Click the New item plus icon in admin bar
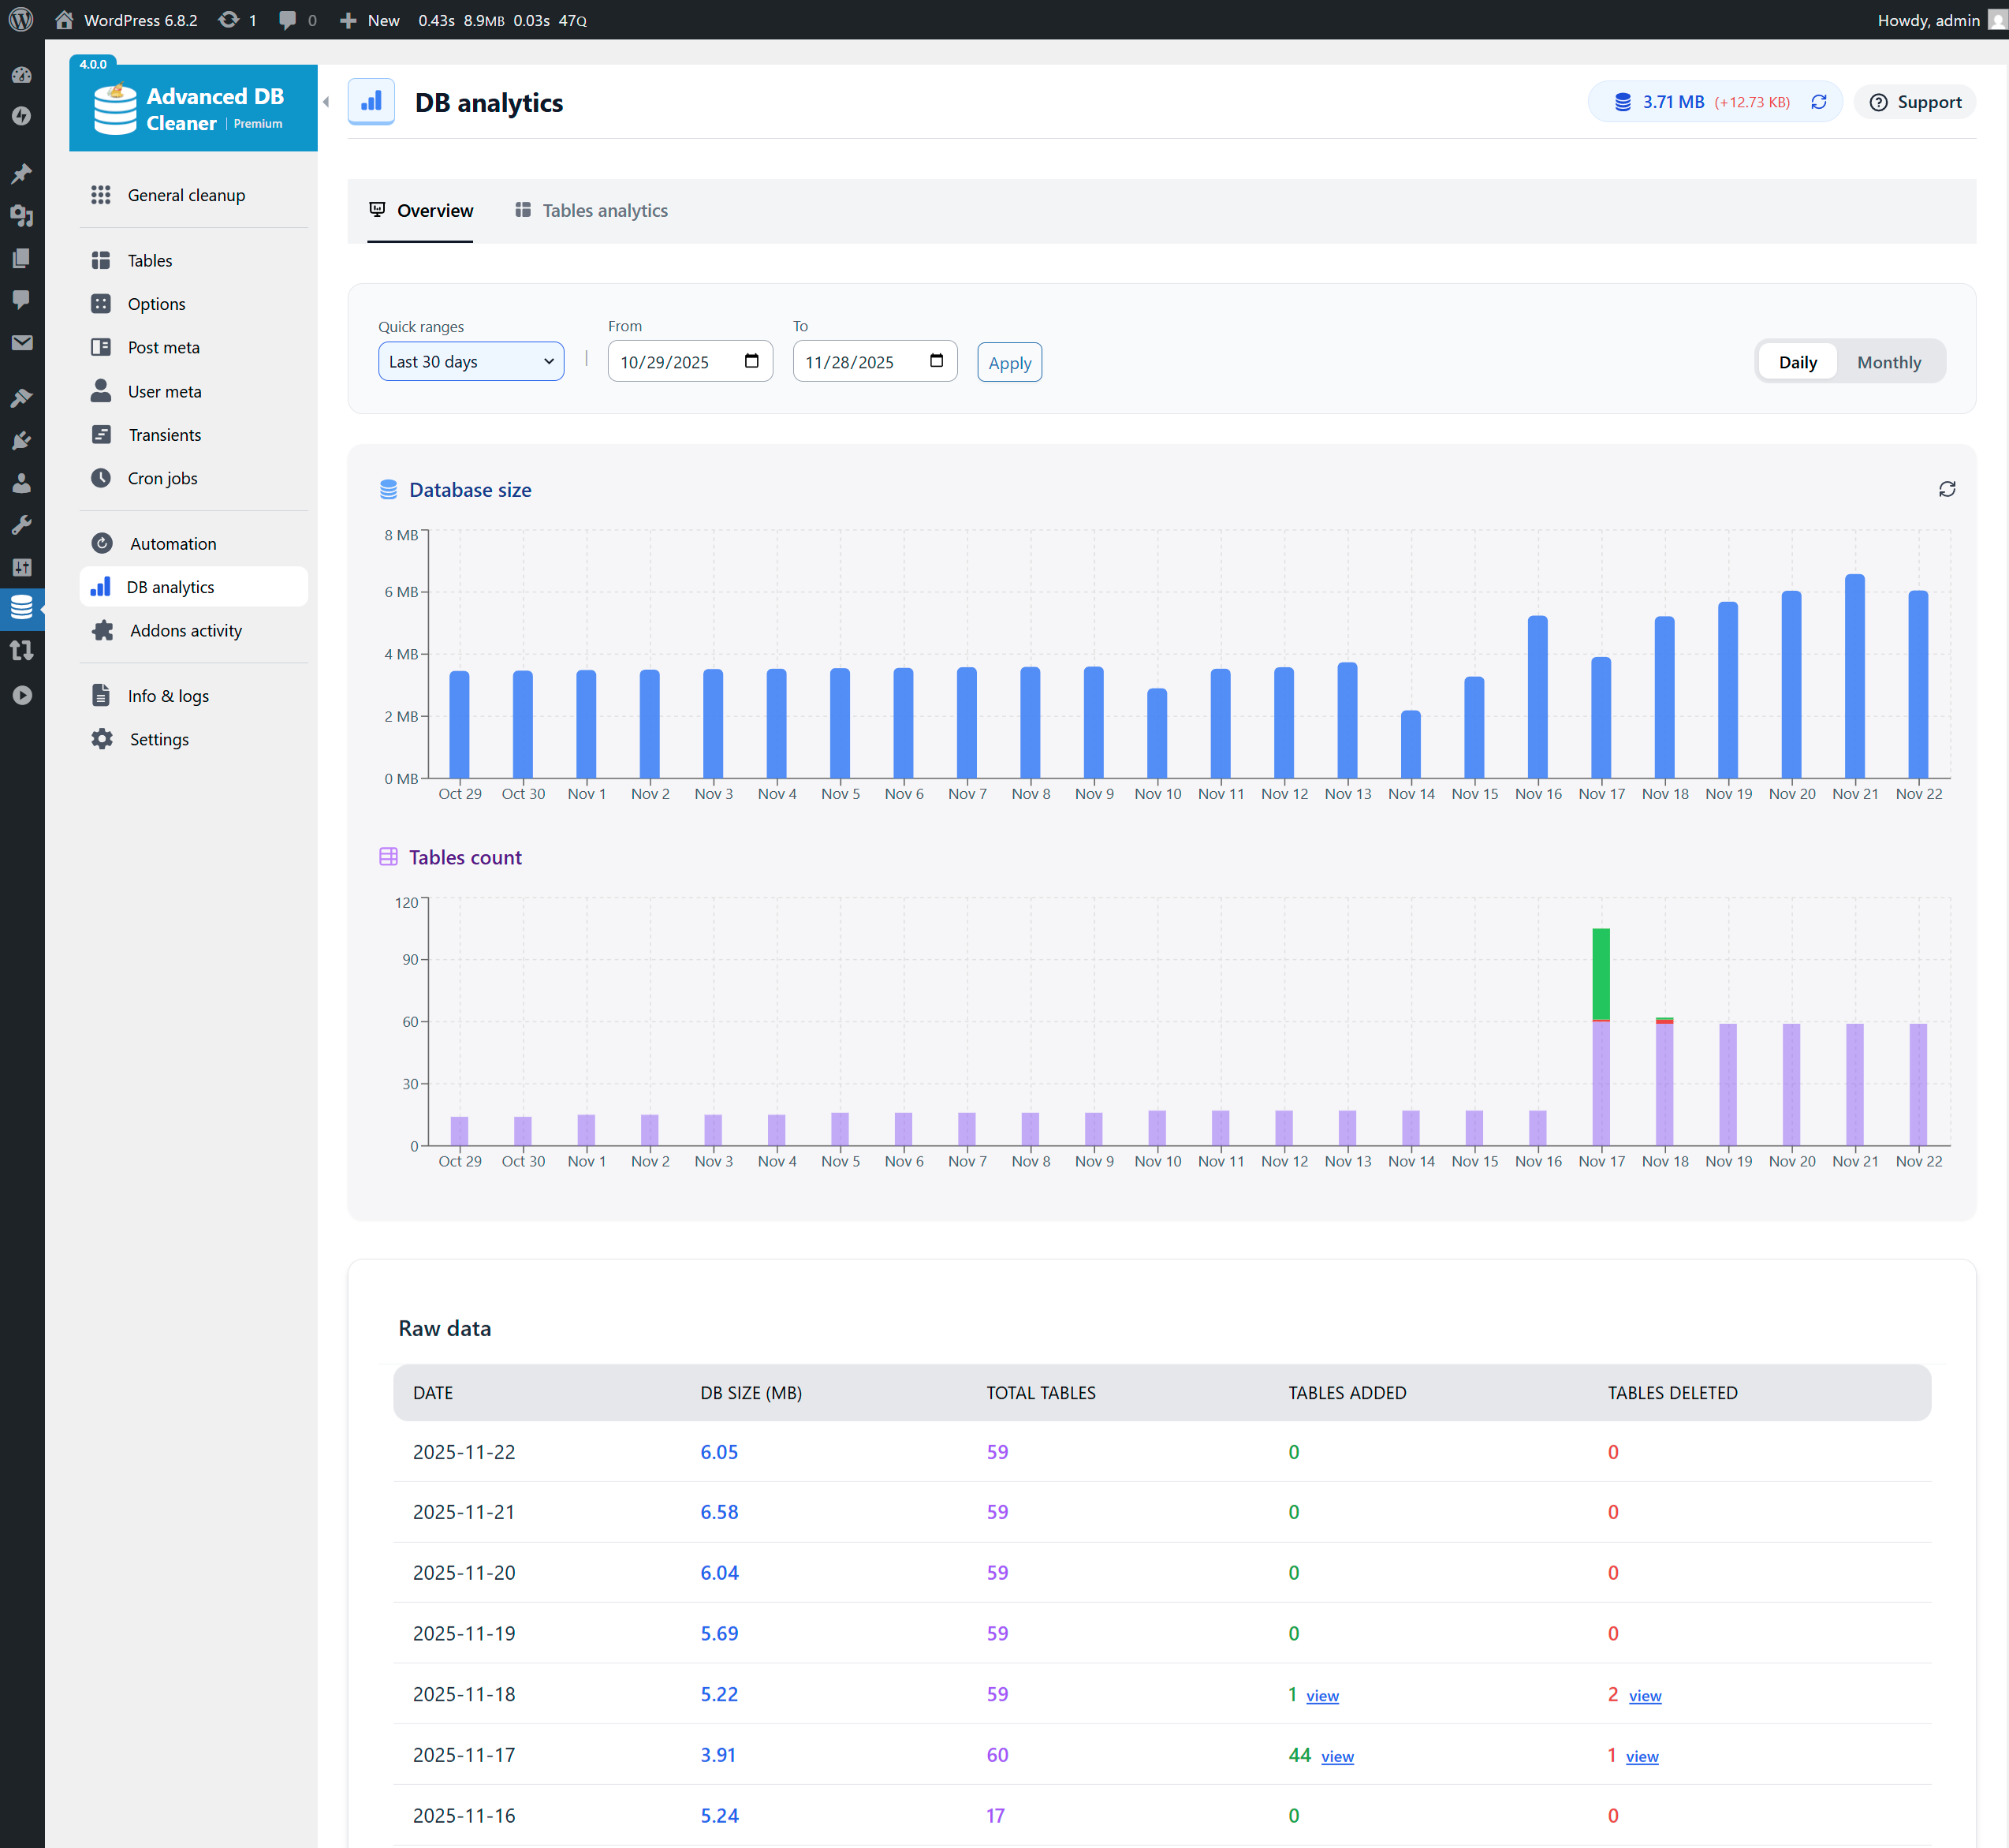The height and width of the screenshot is (1848, 2009). click(x=348, y=20)
